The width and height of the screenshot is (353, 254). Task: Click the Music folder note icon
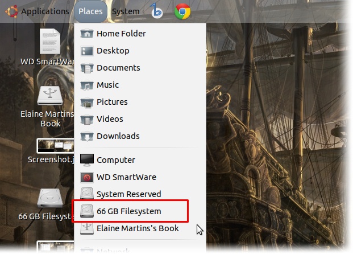tap(87, 85)
